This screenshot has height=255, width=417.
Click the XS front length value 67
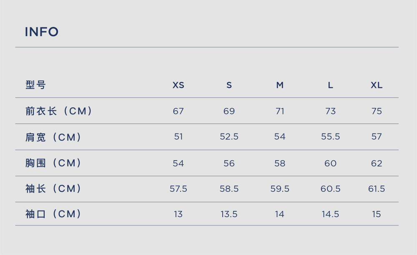click(x=178, y=111)
